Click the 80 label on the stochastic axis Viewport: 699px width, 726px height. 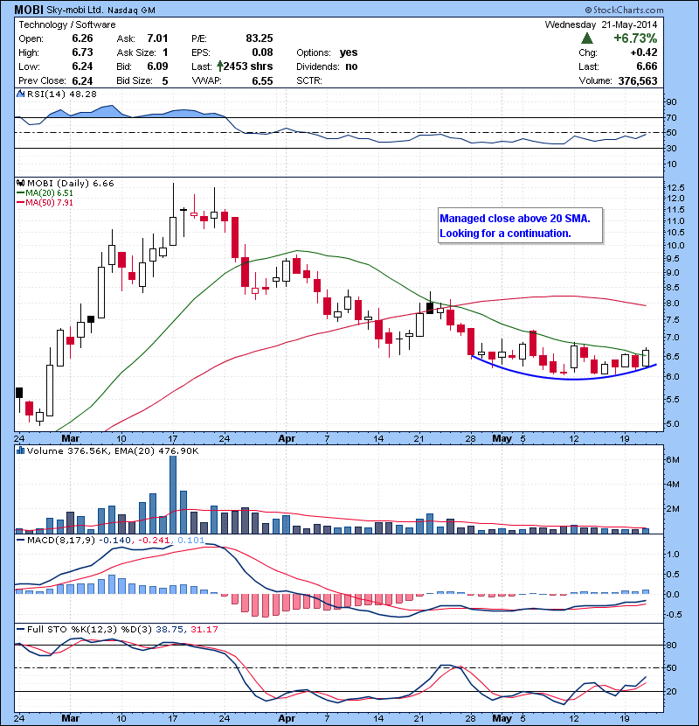[671, 645]
